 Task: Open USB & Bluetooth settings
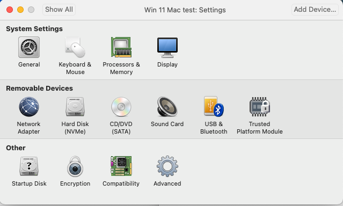tap(214, 107)
